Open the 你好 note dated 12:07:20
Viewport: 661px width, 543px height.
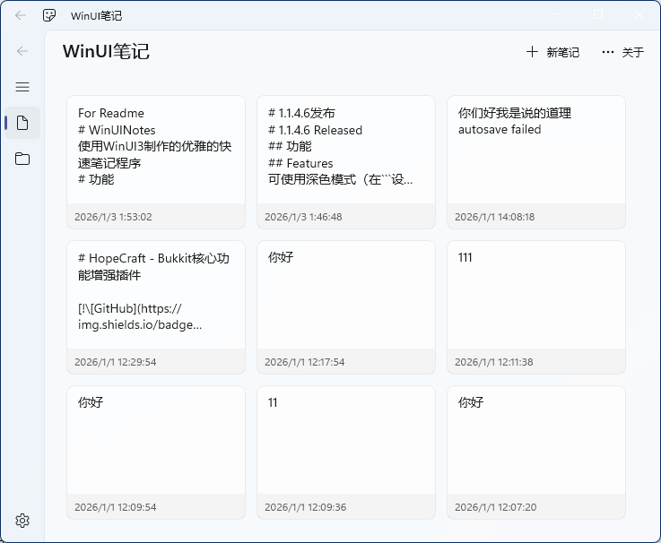(535, 441)
